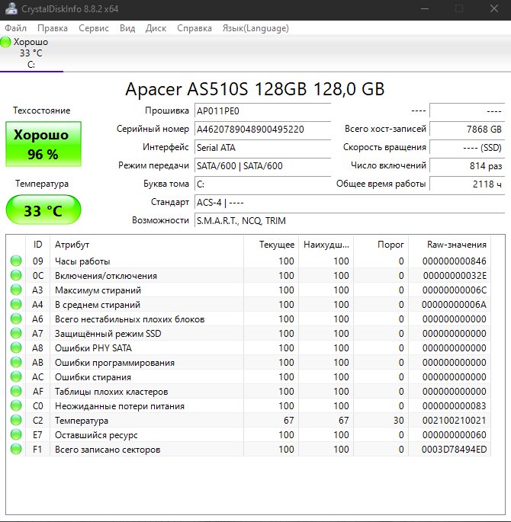Click the Raw-значения column header
Image resolution: width=511 pixels, height=522 pixels.
pos(449,245)
